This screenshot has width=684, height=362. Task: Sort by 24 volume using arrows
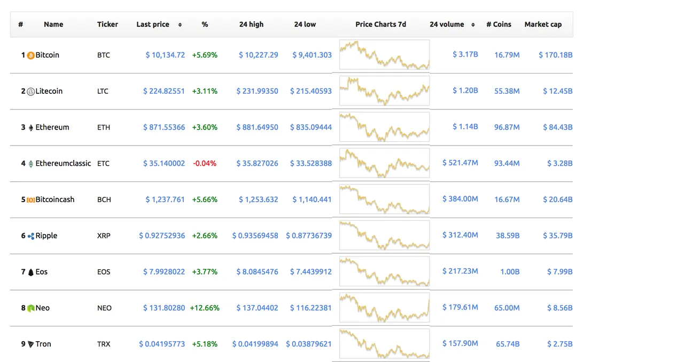click(472, 25)
